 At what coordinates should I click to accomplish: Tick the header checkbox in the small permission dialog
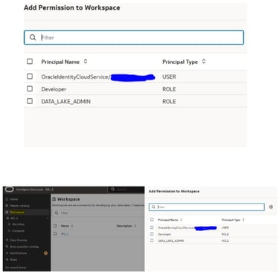[x=152, y=219]
